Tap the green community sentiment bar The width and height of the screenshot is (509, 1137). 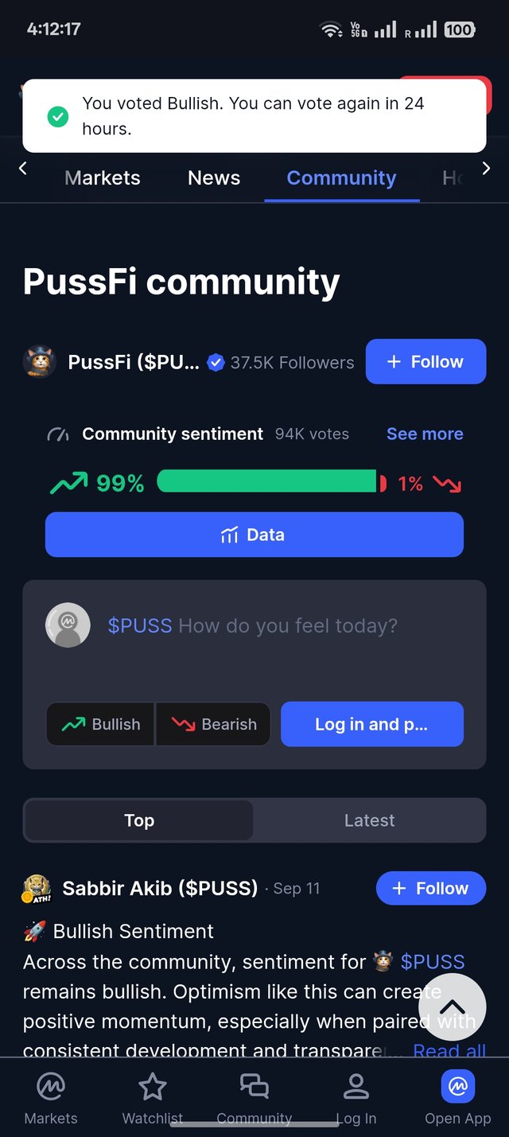266,482
